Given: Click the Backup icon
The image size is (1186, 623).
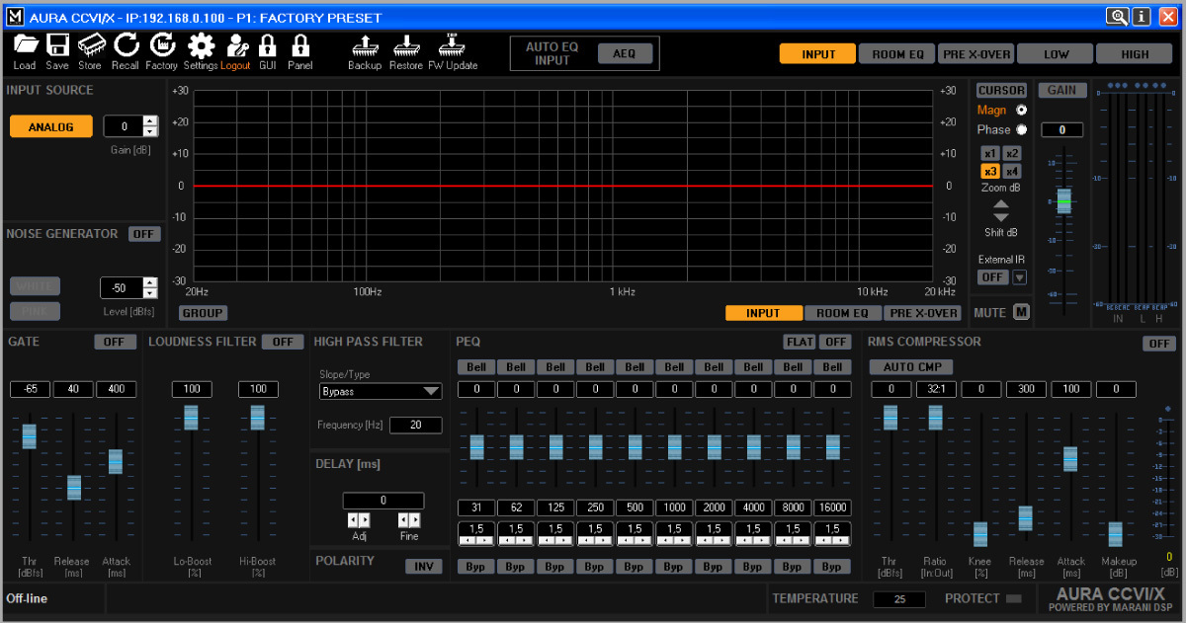Looking at the screenshot, I should coord(364,45).
